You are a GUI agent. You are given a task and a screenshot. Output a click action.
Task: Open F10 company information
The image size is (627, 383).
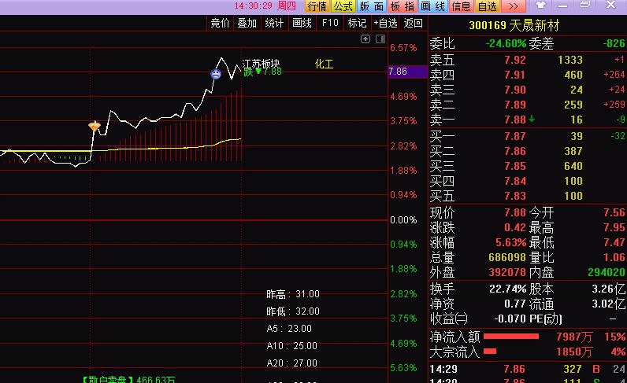coord(330,23)
